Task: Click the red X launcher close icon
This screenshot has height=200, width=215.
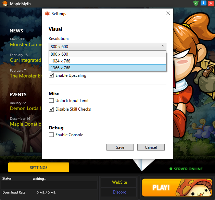Action: 211,3
